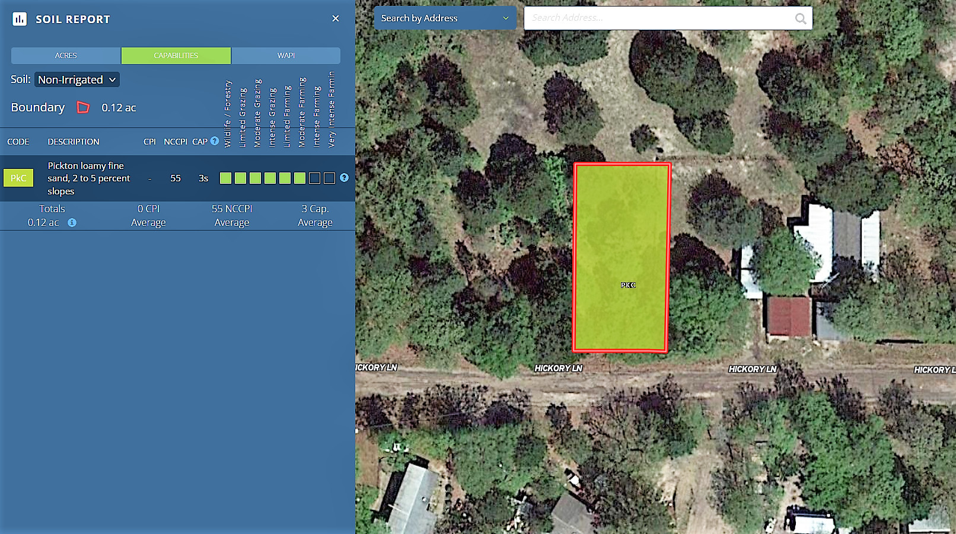Screen dimensions: 956x534
Task: Click the magnifying glass search icon
Action: tap(801, 18)
